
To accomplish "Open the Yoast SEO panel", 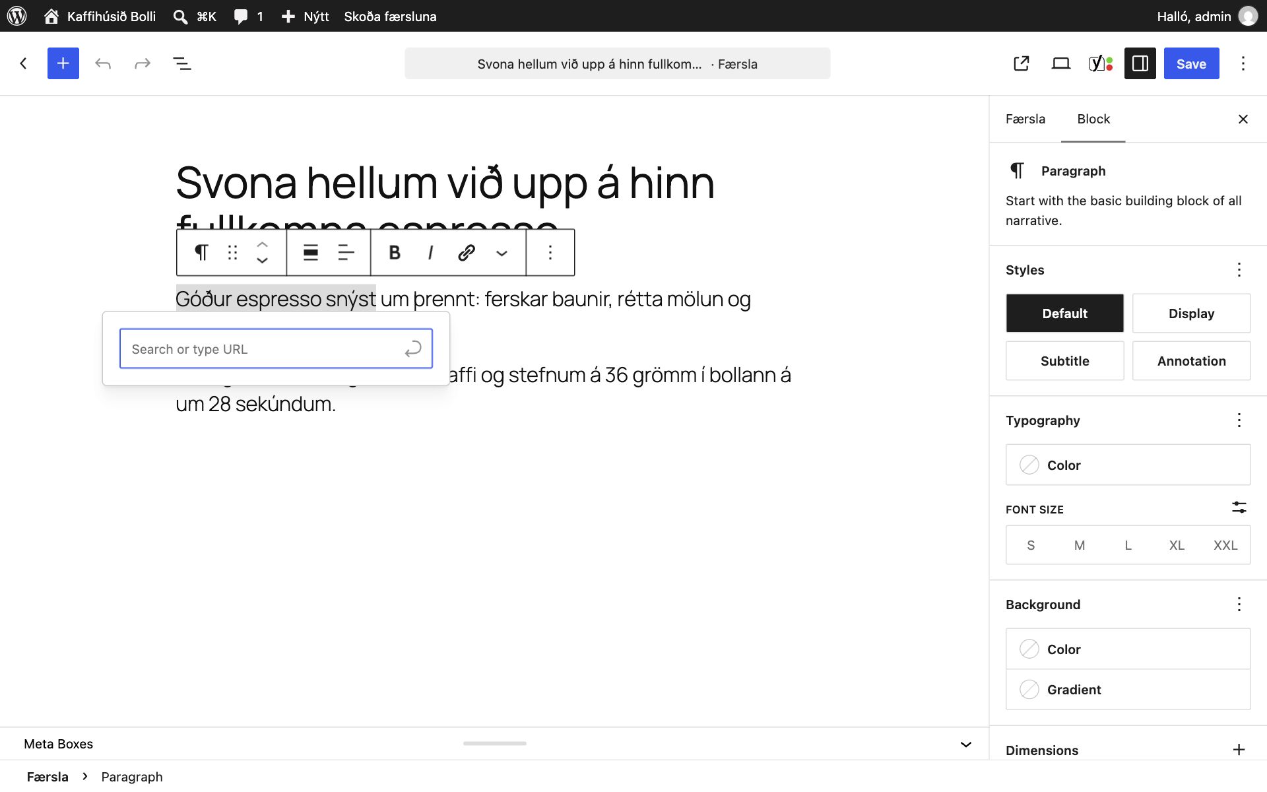I will 1101,63.
